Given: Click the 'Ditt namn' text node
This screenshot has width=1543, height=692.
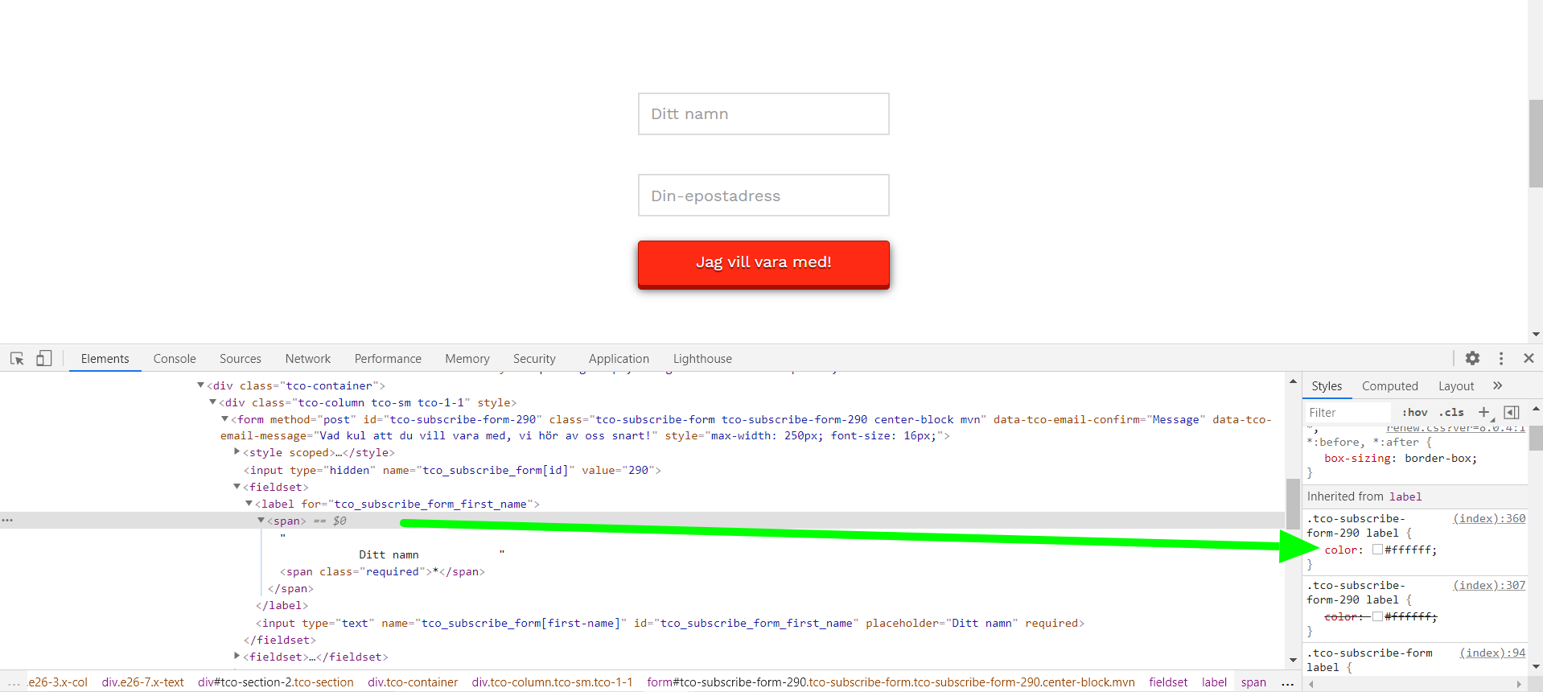Looking at the screenshot, I should 389,555.
